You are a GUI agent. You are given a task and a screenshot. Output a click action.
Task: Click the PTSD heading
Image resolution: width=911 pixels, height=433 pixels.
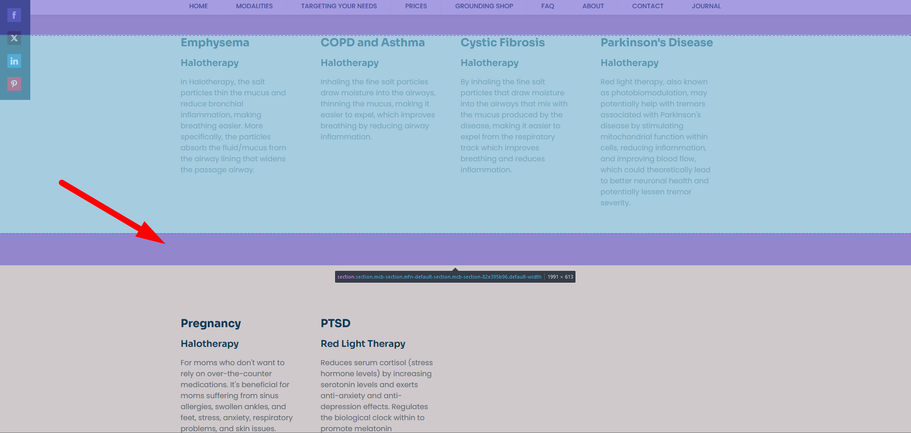[335, 323]
